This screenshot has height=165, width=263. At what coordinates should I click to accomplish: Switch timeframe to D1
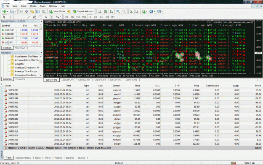coord(101,17)
